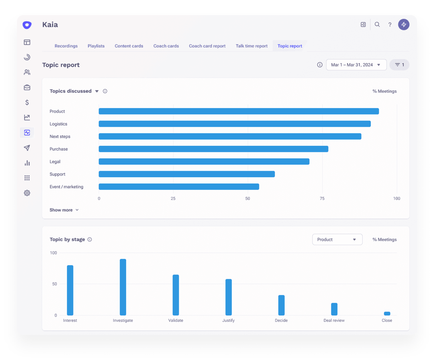
Task: Click the Outreach shield logo icon
Action: [x=27, y=25]
